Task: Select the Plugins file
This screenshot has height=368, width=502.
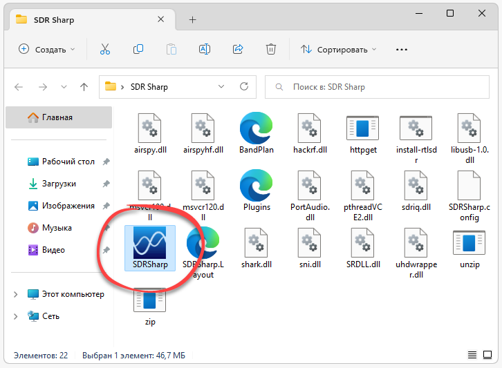Action: point(256,191)
